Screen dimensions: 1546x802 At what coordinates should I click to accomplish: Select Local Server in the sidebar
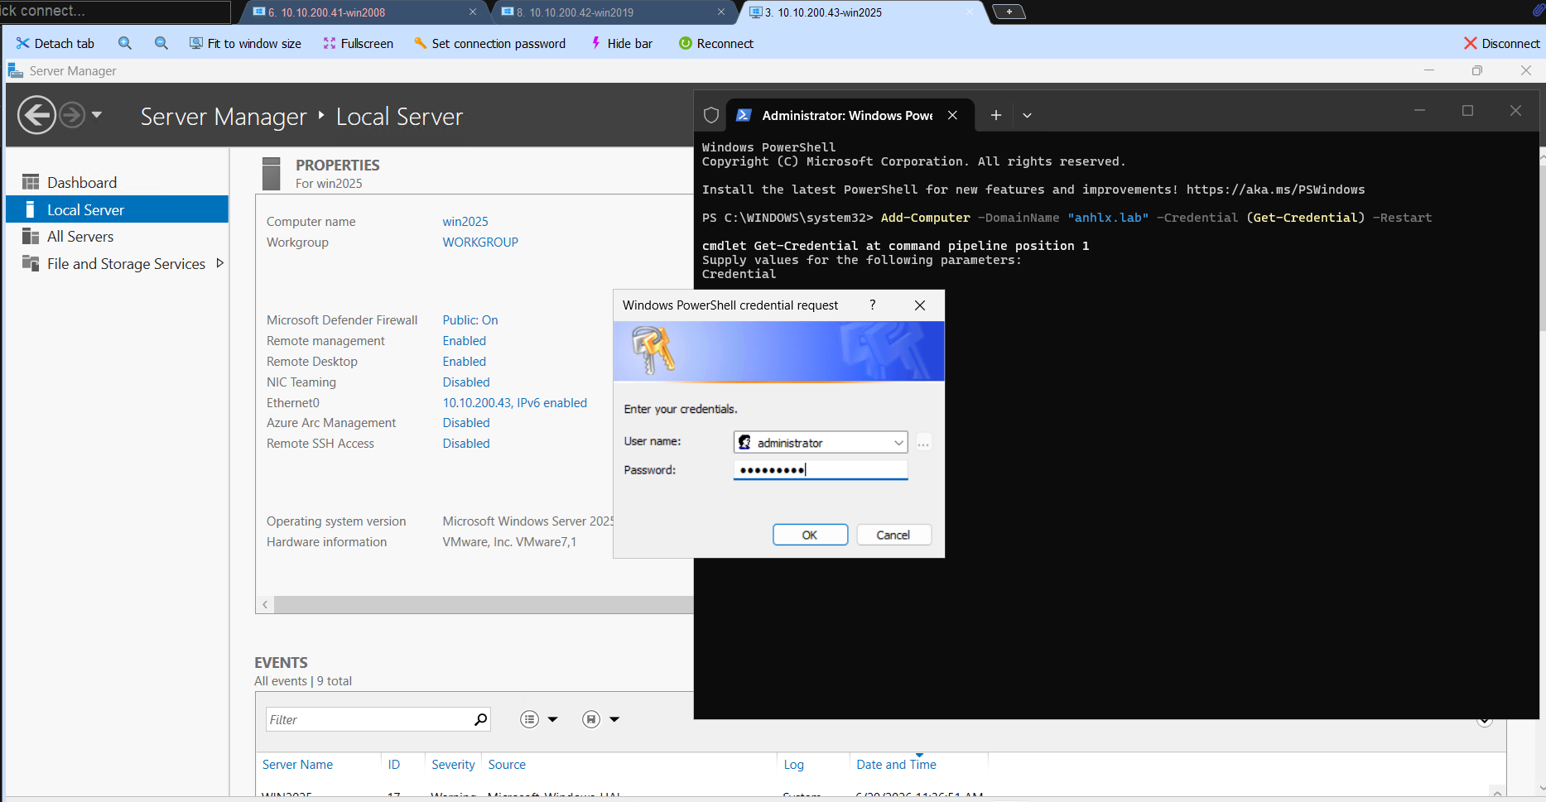117,209
